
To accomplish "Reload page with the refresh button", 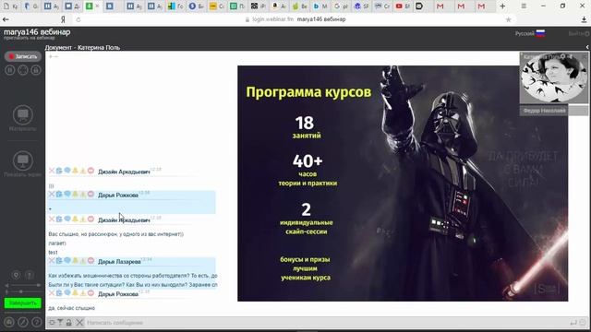I will (78, 19).
